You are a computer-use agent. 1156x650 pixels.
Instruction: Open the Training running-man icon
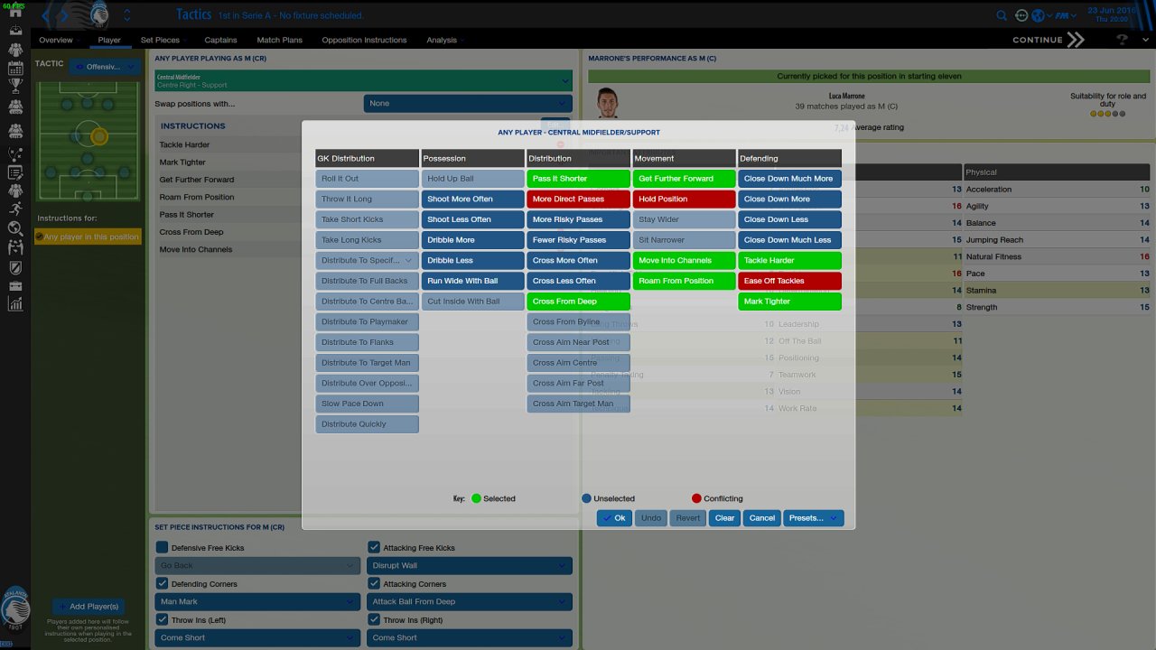pos(15,209)
